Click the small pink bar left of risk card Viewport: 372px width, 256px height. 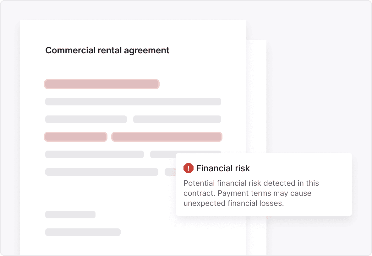pos(170,172)
